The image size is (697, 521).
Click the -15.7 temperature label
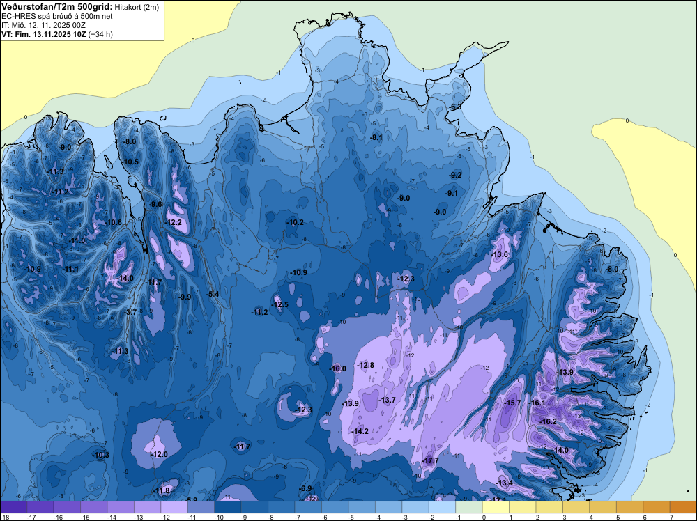tap(512, 403)
